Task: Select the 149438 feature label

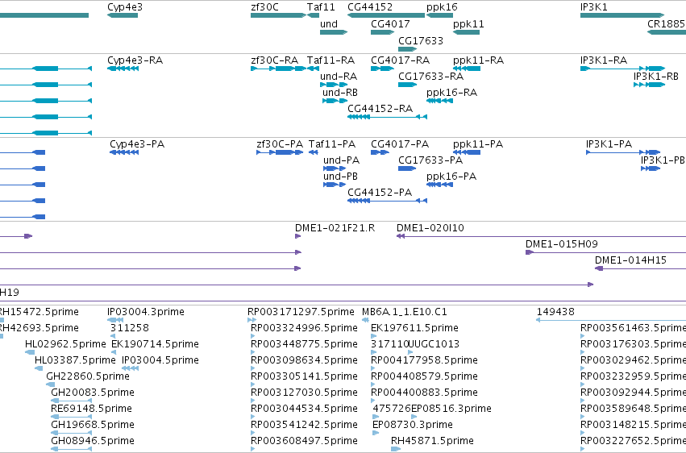Action: 555,312
